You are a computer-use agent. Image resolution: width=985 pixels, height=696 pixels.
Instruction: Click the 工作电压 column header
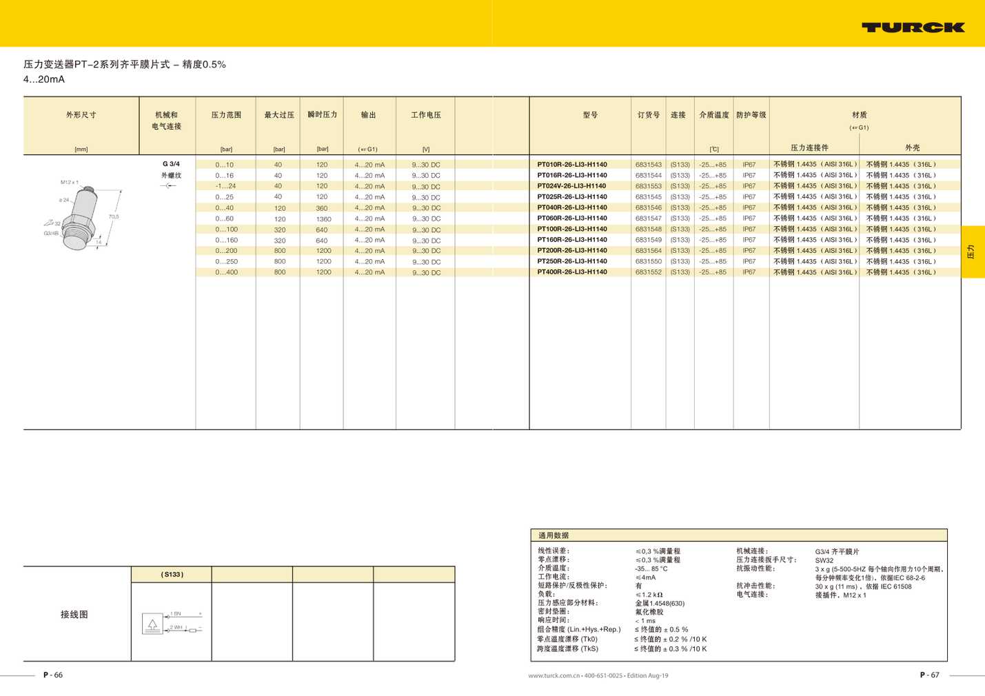click(426, 115)
